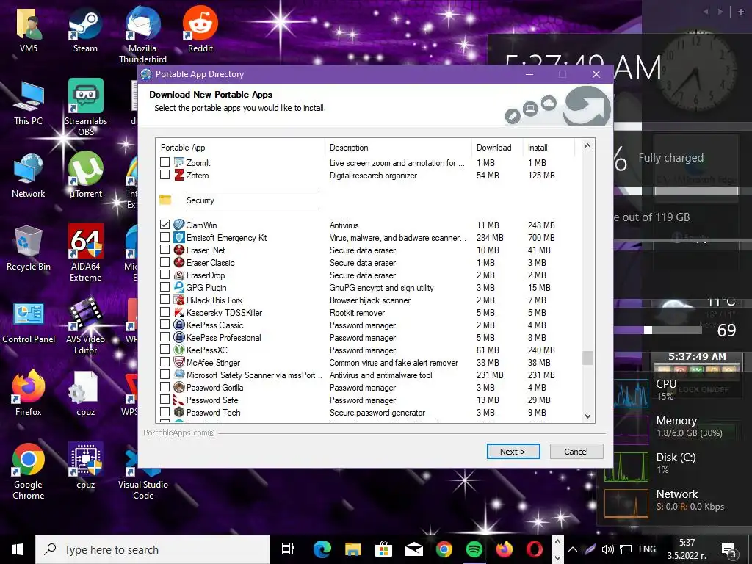
Task: Click the Emsisoft Emergency Kit shield icon
Action: pyautogui.click(x=179, y=237)
